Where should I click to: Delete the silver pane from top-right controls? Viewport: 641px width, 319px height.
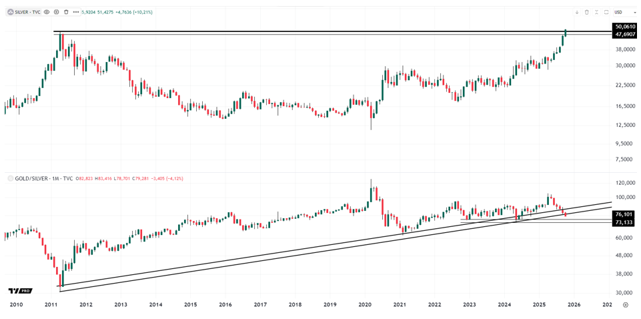click(x=587, y=12)
